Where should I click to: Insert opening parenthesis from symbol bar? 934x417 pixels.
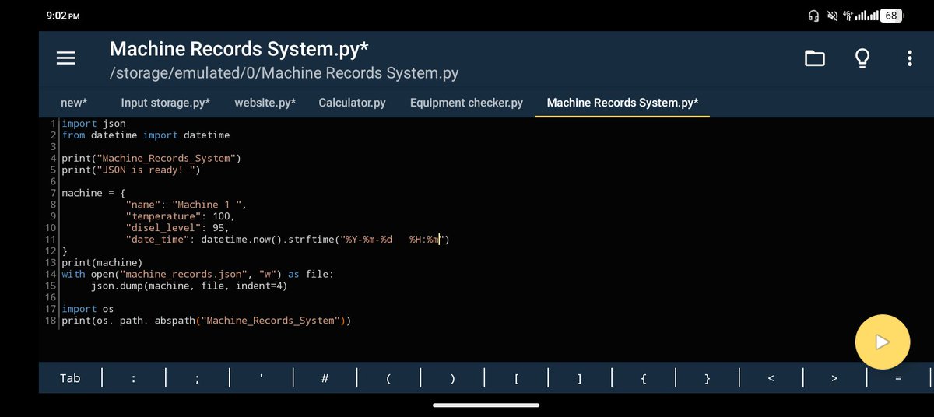[388, 378]
